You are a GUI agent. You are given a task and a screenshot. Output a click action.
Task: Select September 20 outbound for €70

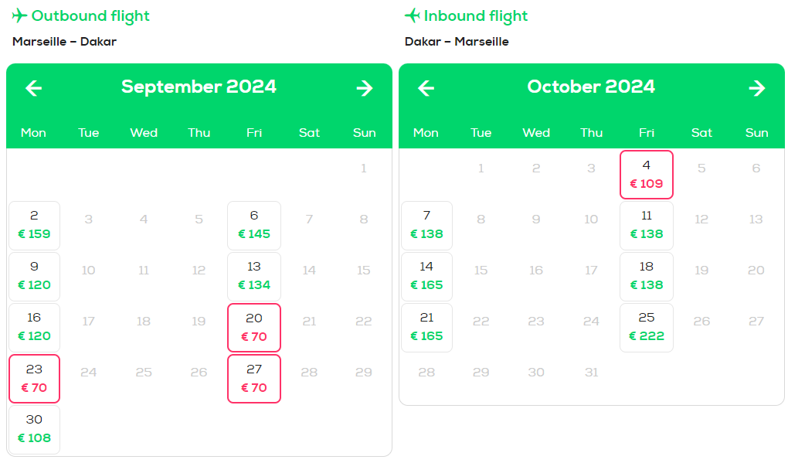[254, 328]
